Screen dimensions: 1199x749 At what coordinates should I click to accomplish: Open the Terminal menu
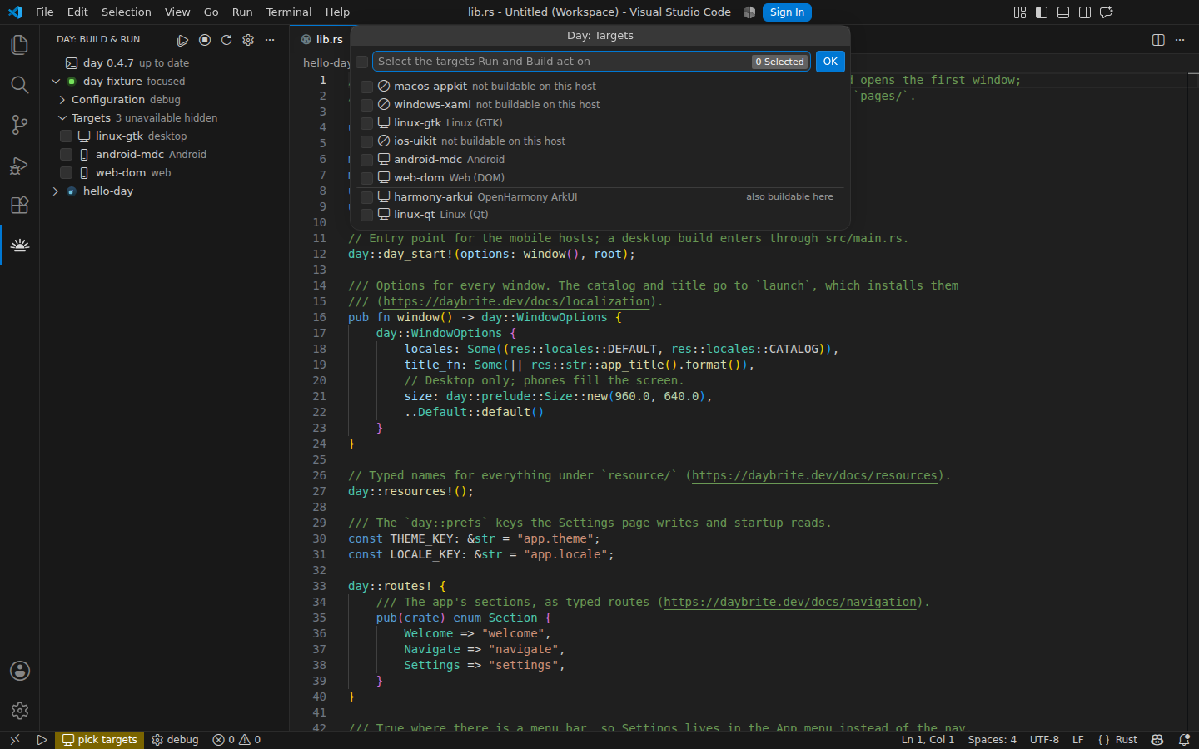289,12
